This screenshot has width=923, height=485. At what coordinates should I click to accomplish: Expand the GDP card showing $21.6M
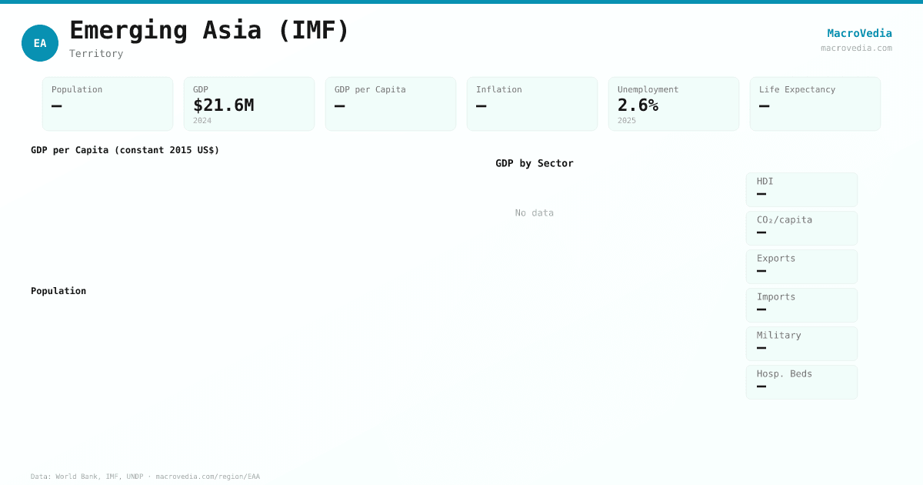(249, 103)
